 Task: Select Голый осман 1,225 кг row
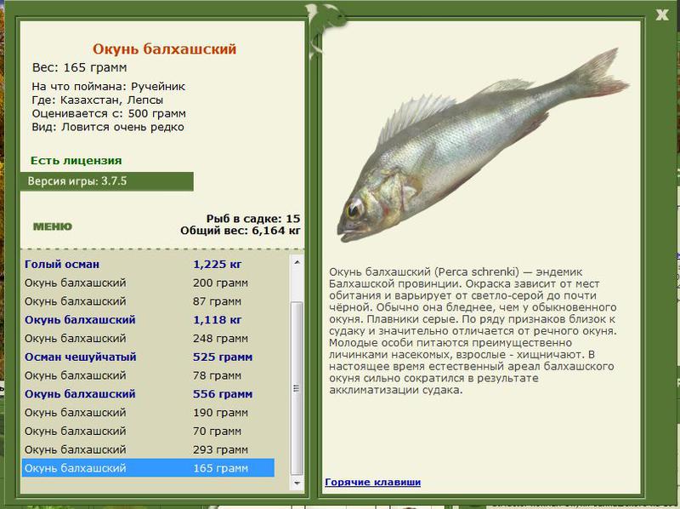148,264
